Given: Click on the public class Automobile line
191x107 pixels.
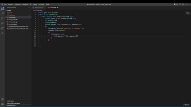Looking at the screenshot, I should [48, 15].
